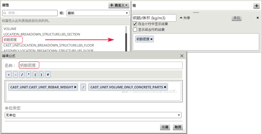This screenshot has height=134, width=262.
Task: Insert the # number token into formula
Action: (48, 75)
